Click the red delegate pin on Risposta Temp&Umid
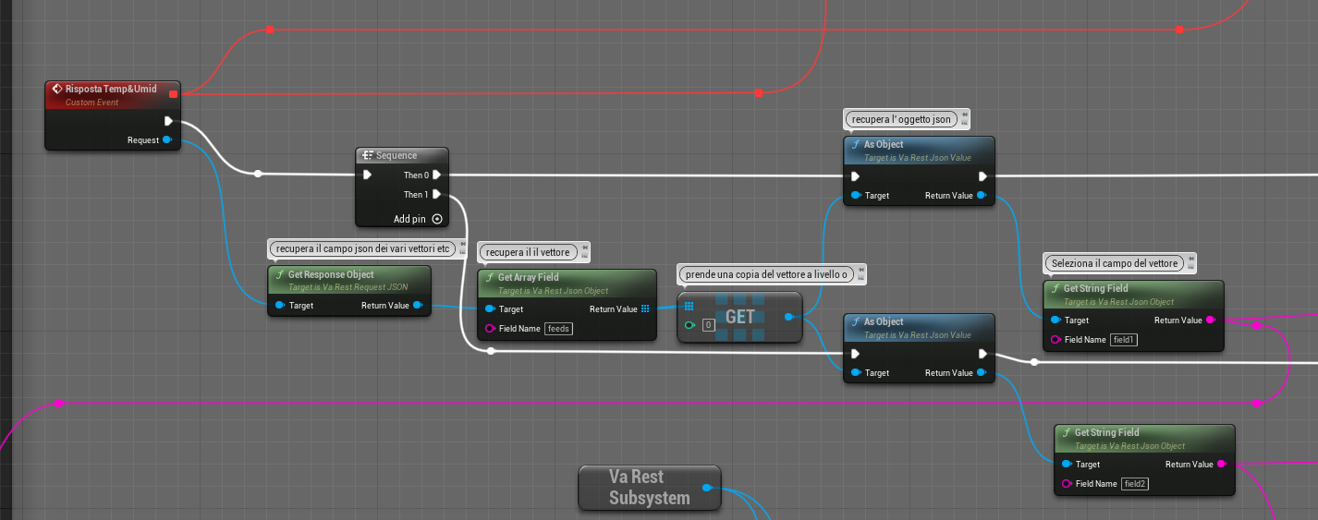 (x=173, y=93)
